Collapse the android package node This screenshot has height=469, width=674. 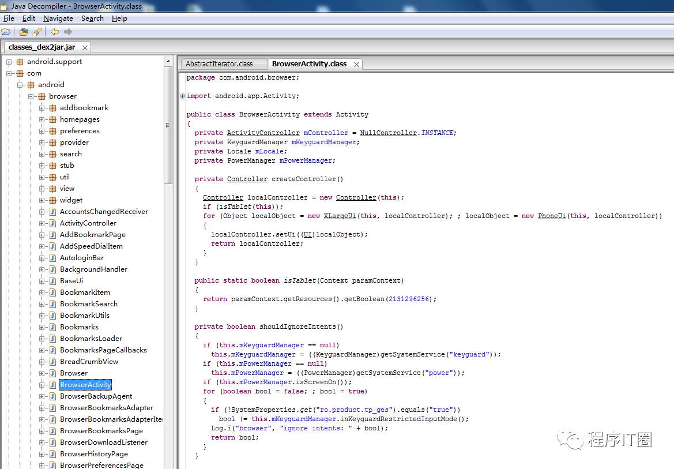[x=20, y=85]
